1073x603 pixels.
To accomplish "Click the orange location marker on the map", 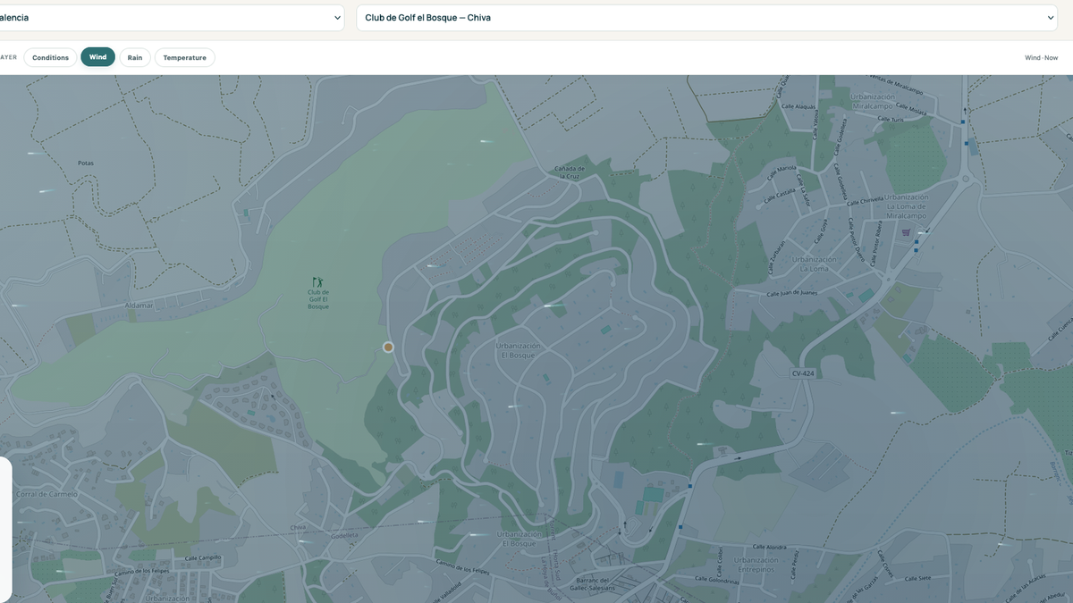I will pyautogui.click(x=388, y=347).
